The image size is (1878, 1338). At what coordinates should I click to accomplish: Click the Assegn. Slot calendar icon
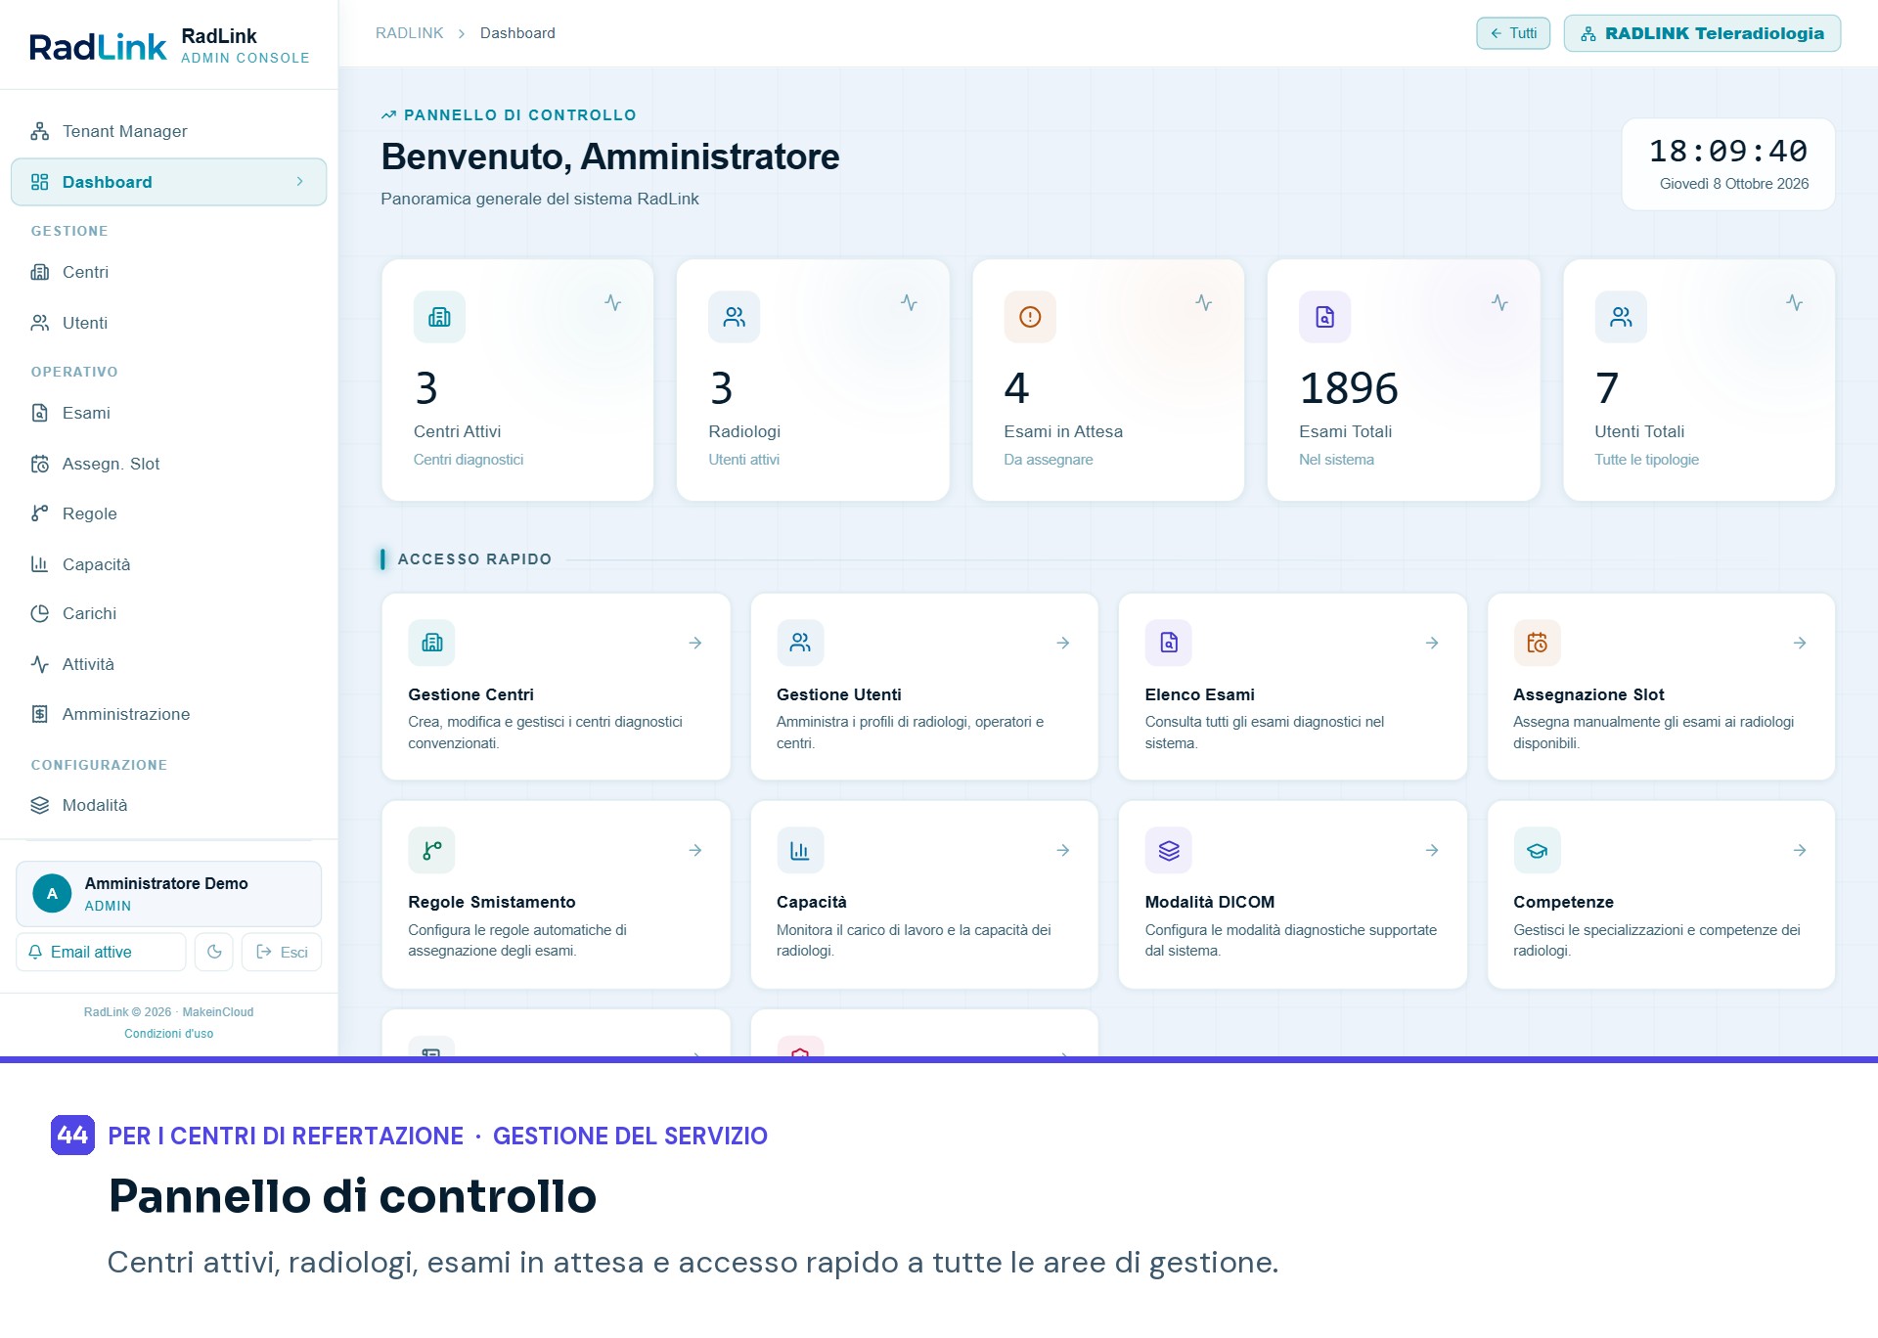point(40,464)
